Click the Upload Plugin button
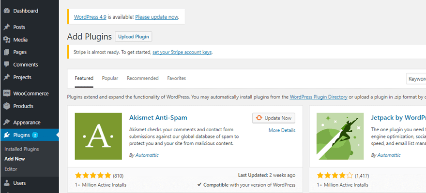Image resolution: width=426 pixels, height=193 pixels. click(133, 37)
